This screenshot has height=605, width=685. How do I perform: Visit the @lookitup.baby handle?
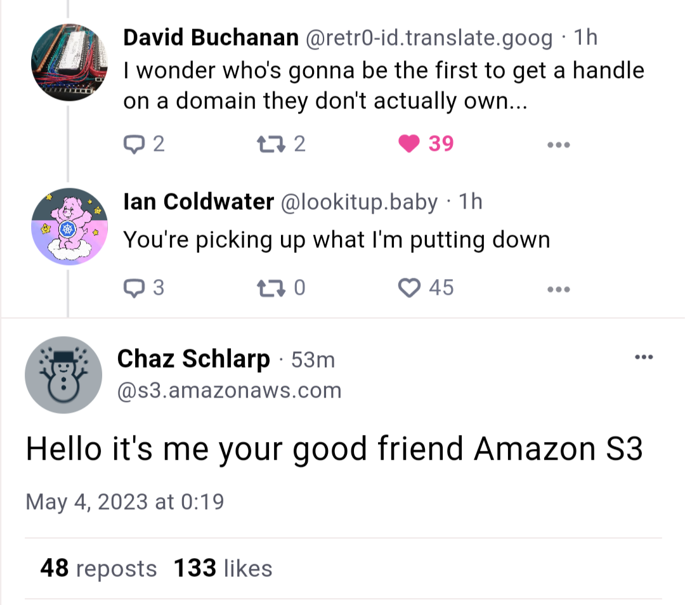tap(358, 202)
